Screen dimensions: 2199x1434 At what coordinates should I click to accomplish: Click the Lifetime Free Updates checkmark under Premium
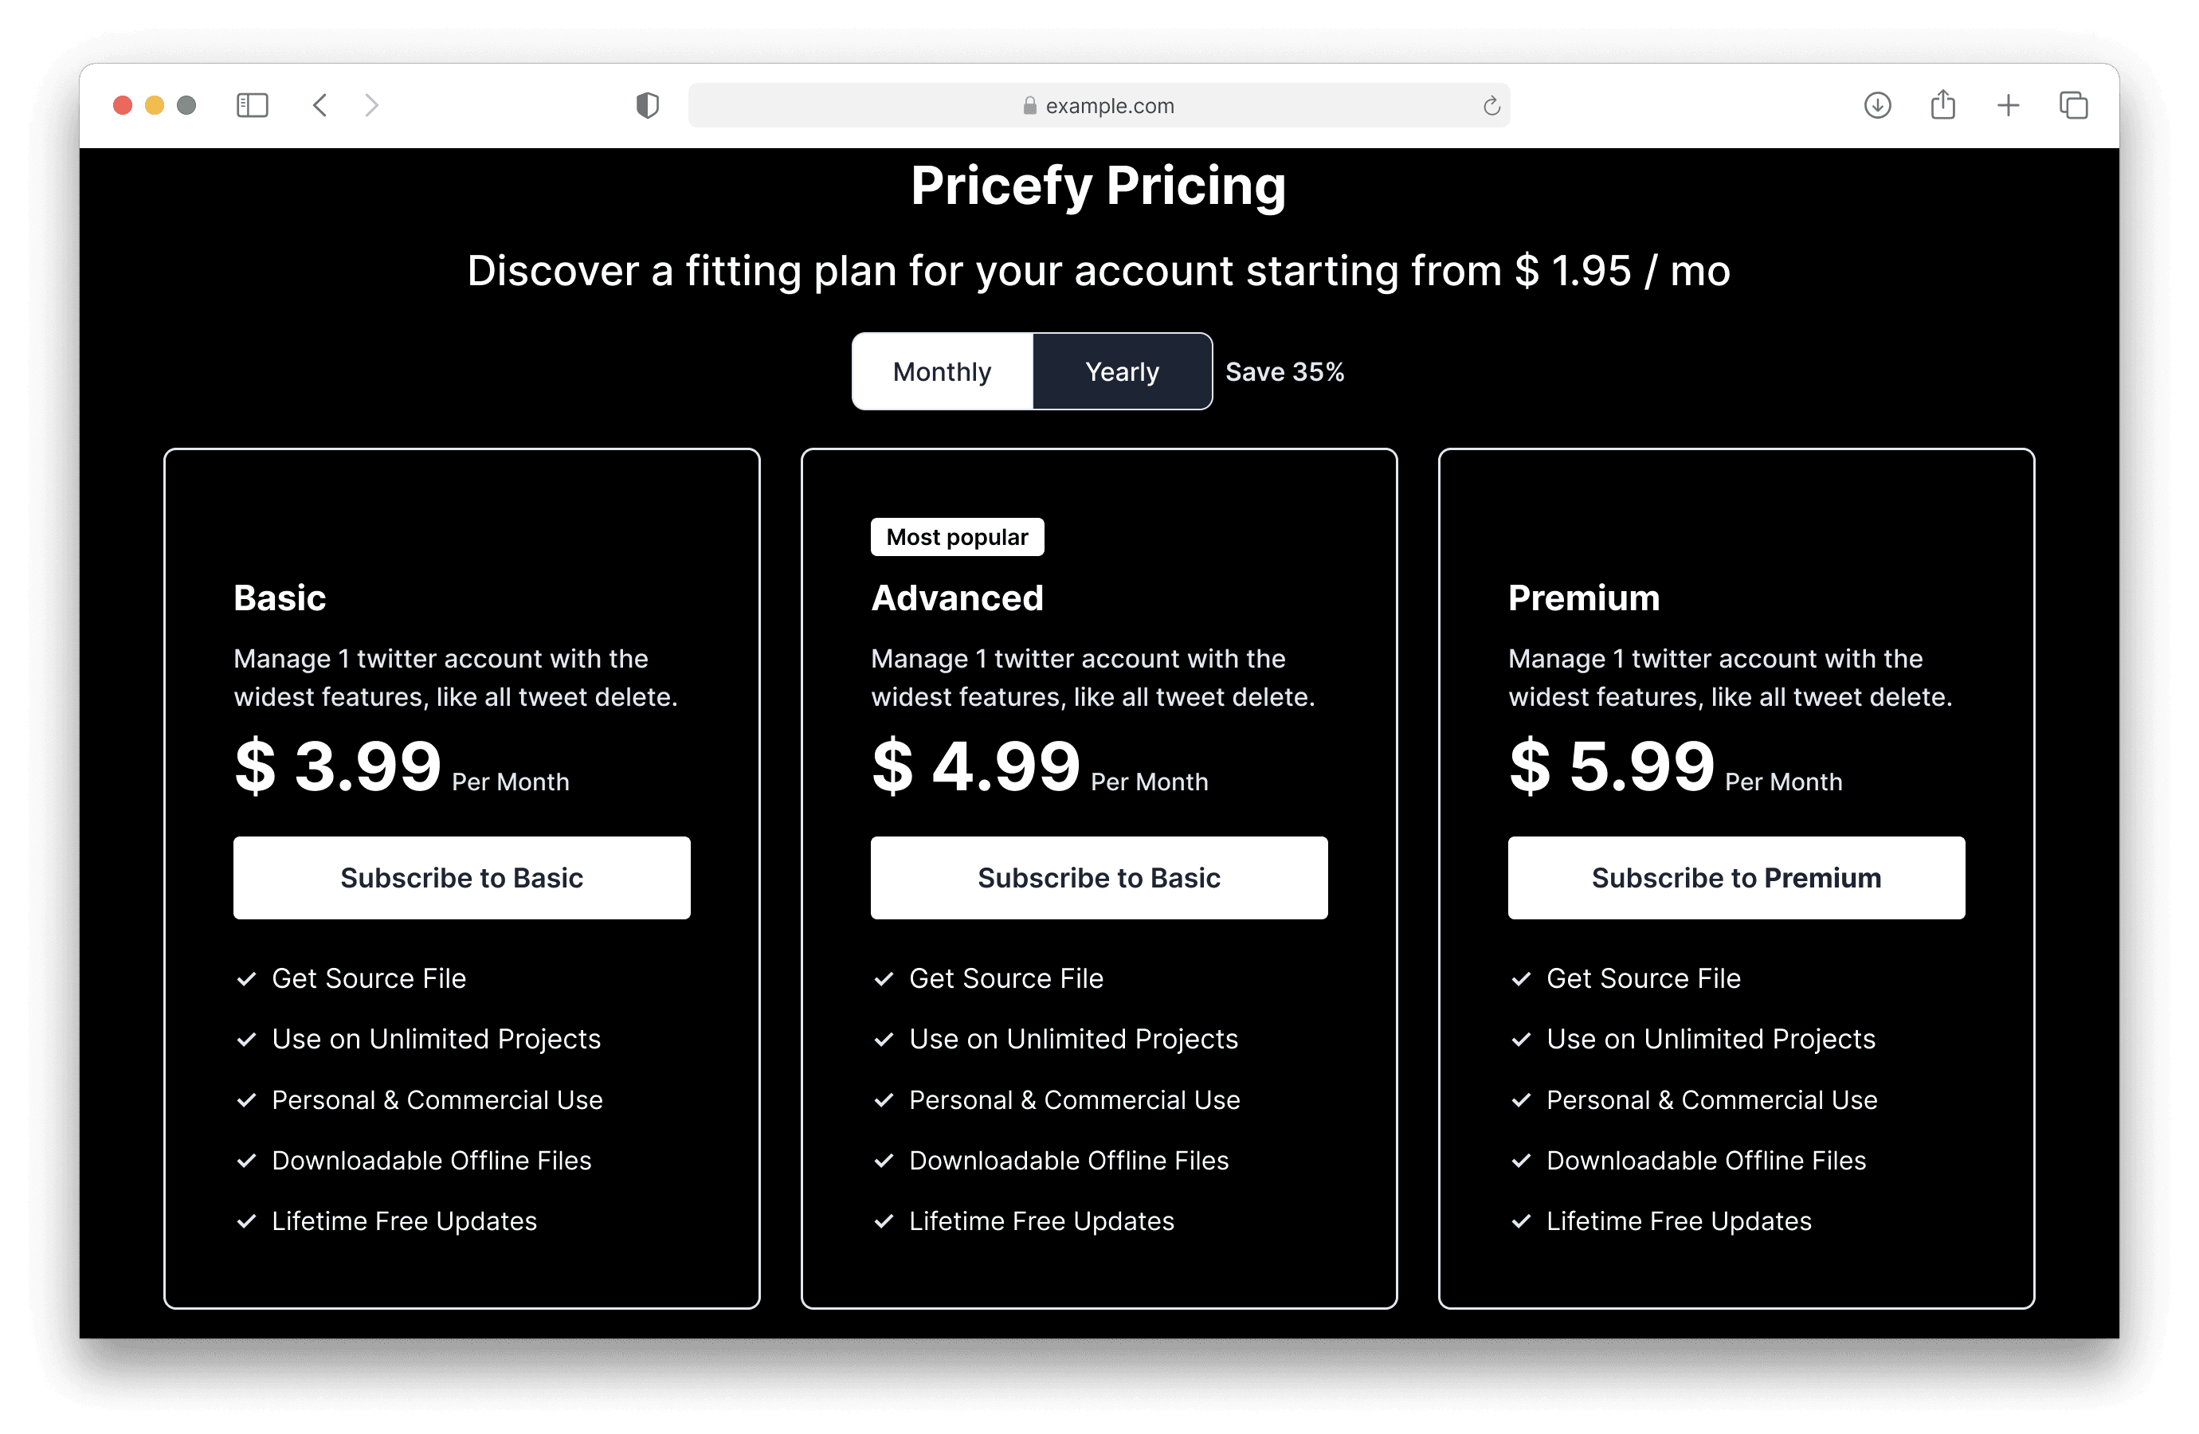[1521, 1220]
